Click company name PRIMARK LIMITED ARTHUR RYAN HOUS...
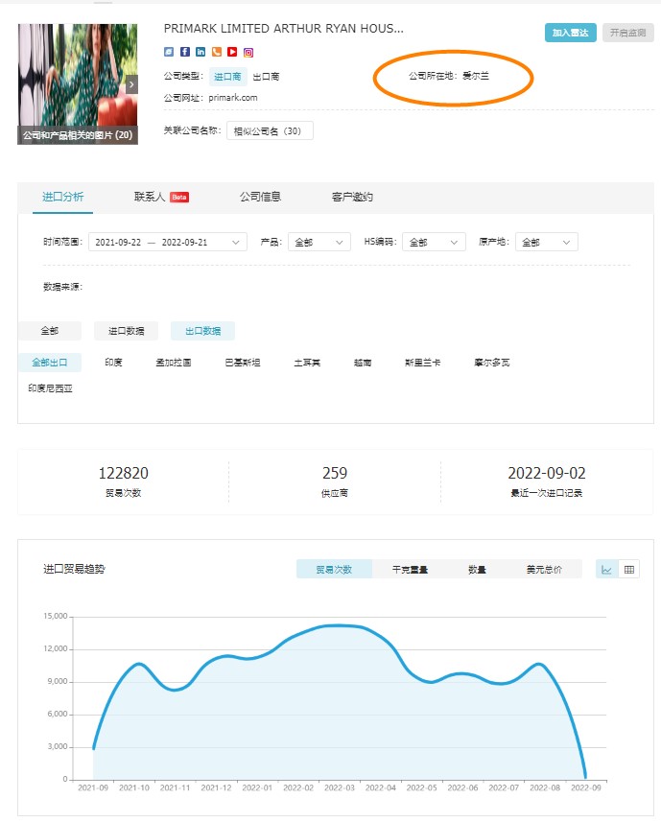This screenshot has height=822, width=661. coord(284,29)
